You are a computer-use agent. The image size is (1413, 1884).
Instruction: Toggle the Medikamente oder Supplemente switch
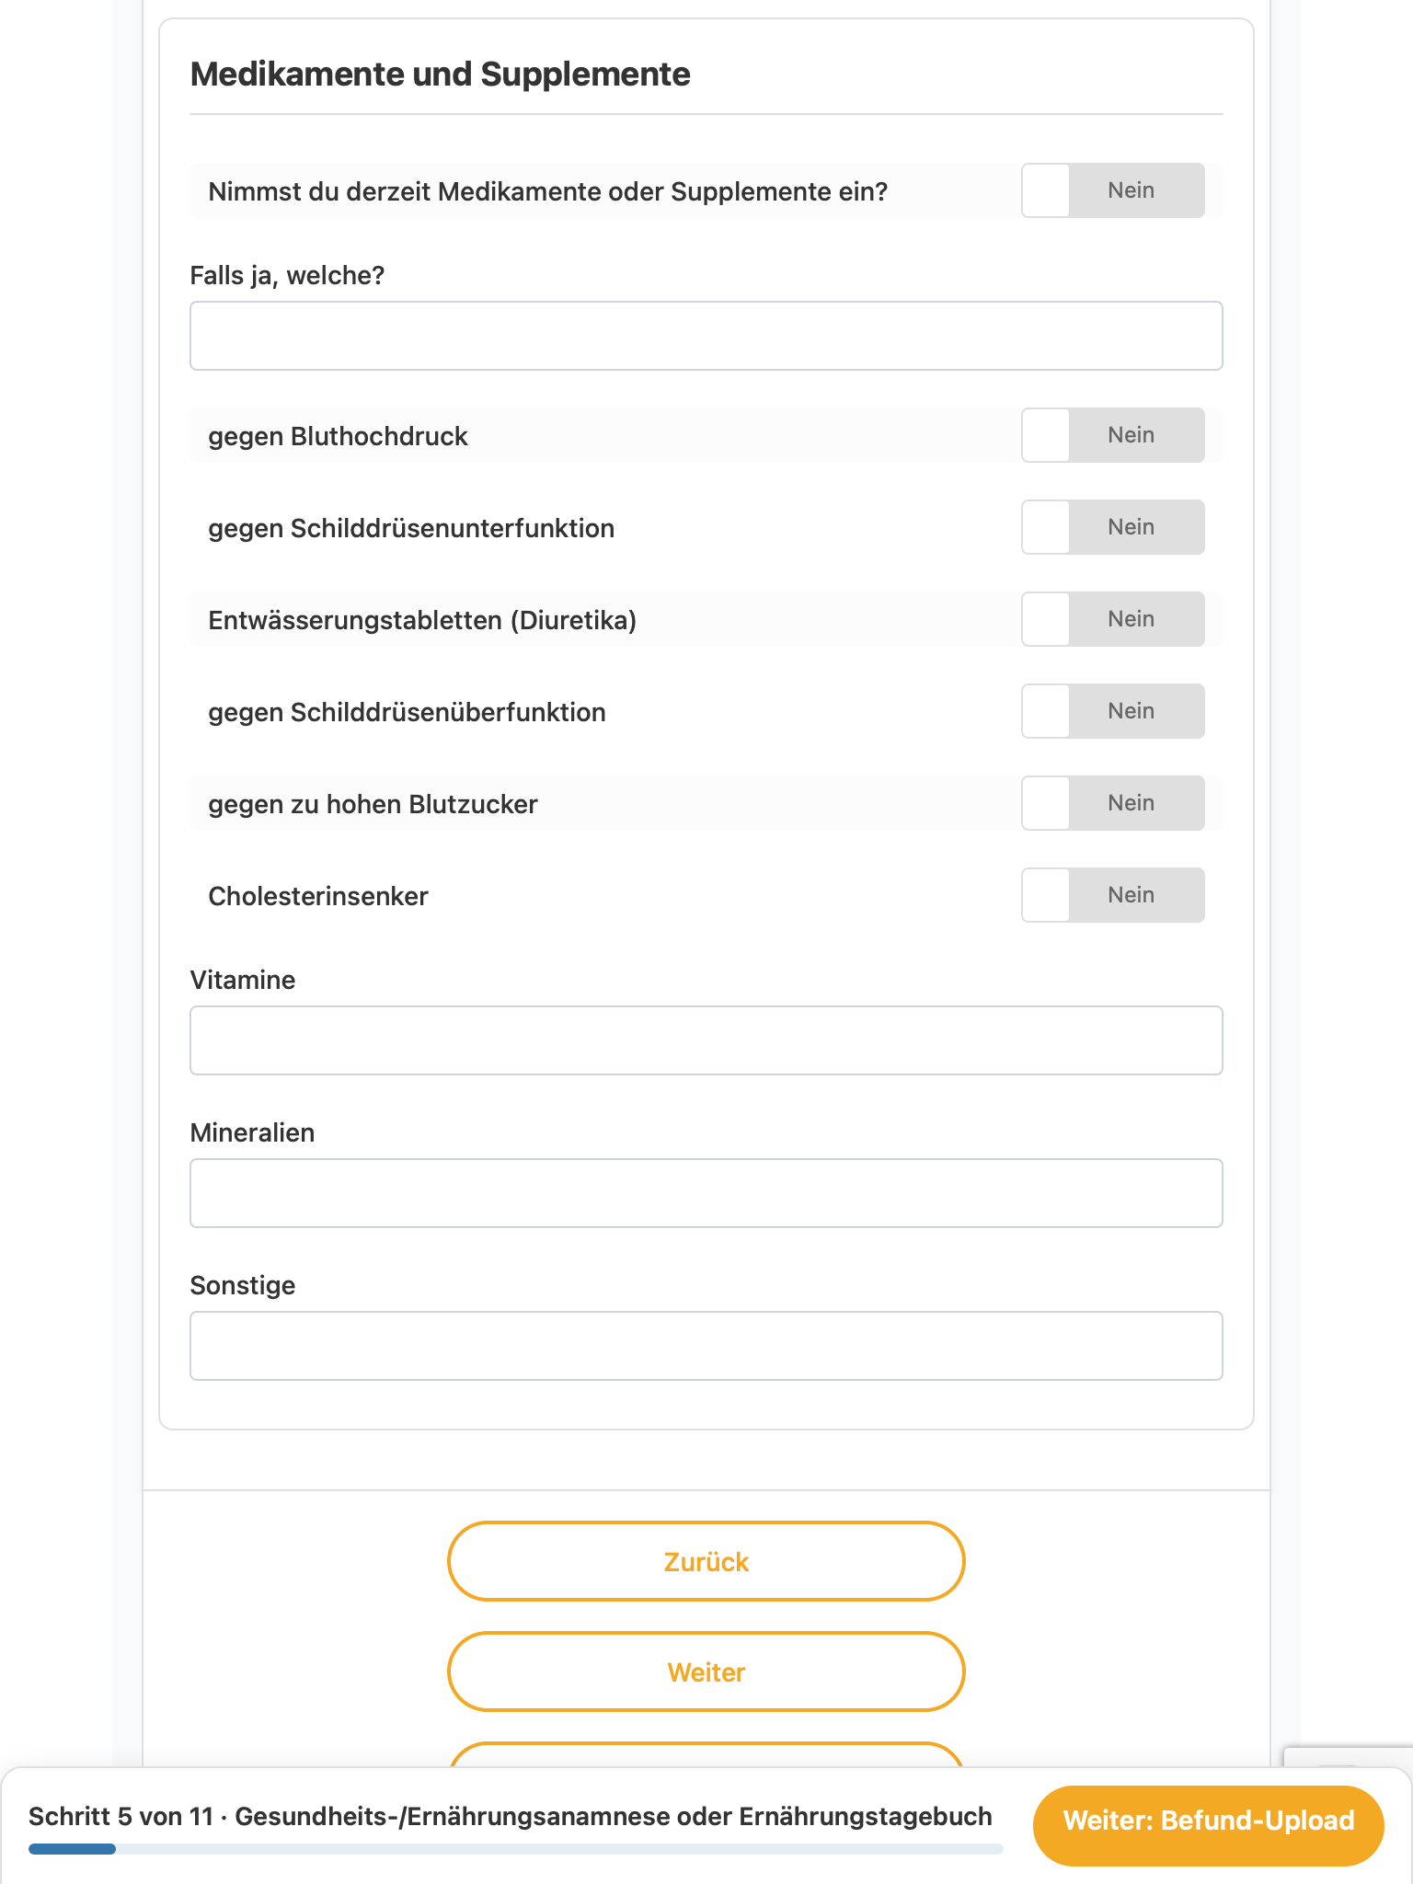[x=1112, y=190]
